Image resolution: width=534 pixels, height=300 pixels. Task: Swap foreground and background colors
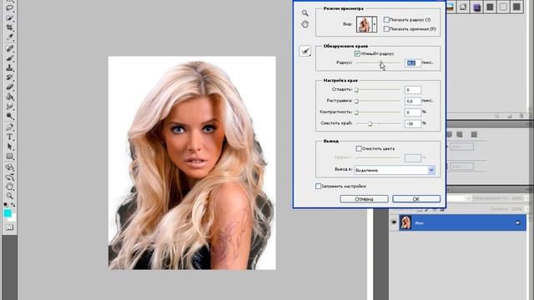[13, 205]
